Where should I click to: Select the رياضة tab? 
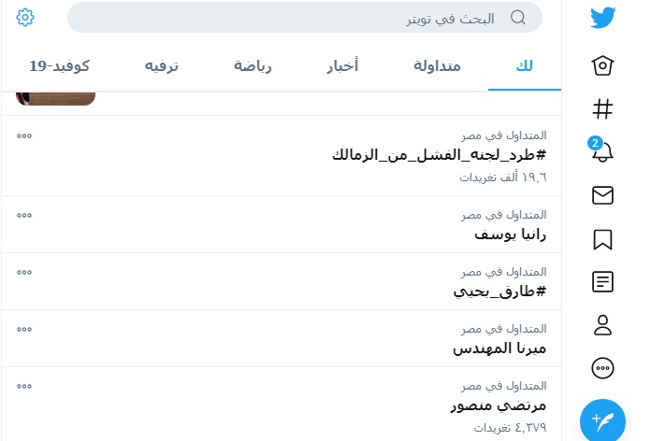coord(253,65)
